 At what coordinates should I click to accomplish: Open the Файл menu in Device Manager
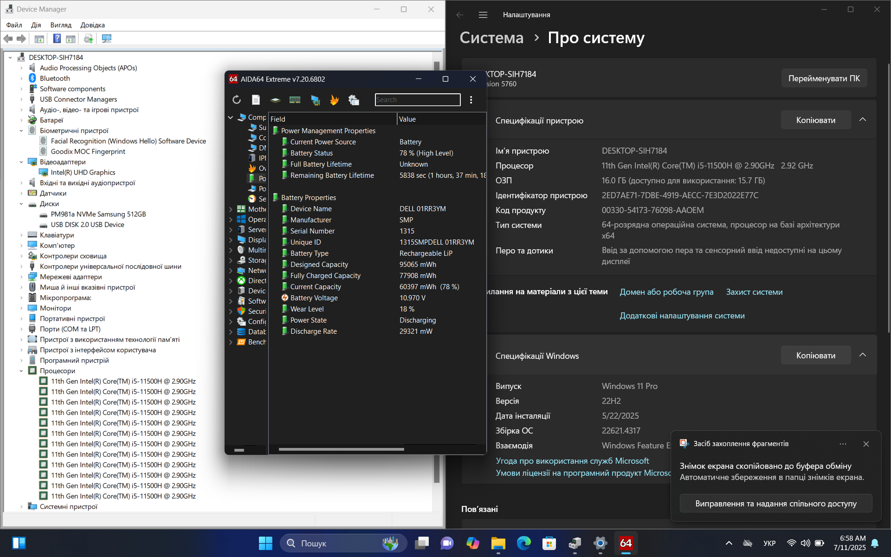click(x=14, y=25)
